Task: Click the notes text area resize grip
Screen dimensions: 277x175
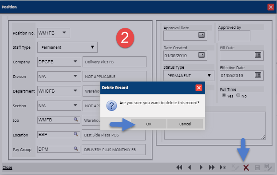Action: pyautogui.click(x=263, y=137)
